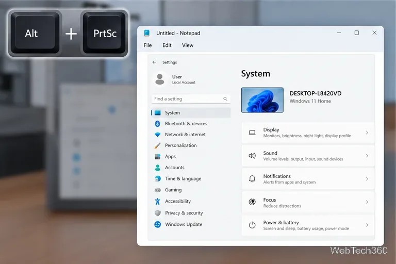
Task: Click the Settings title text
Action: point(170,62)
